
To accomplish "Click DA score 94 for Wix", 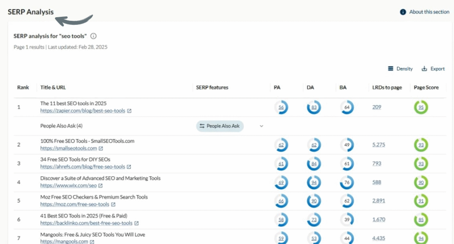I will (x=314, y=183).
